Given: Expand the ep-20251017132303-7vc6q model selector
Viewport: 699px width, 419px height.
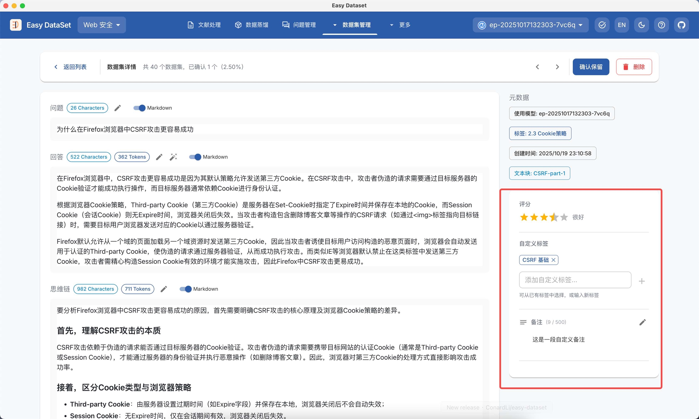Looking at the screenshot, I should coord(530,25).
